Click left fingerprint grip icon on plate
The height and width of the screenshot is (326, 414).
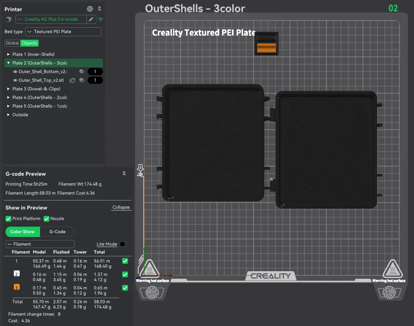[x=152, y=293]
